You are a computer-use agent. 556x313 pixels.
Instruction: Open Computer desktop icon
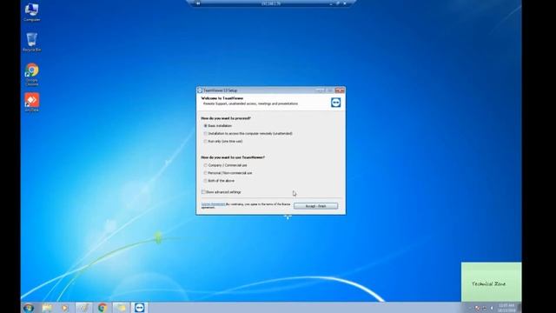tap(31, 12)
